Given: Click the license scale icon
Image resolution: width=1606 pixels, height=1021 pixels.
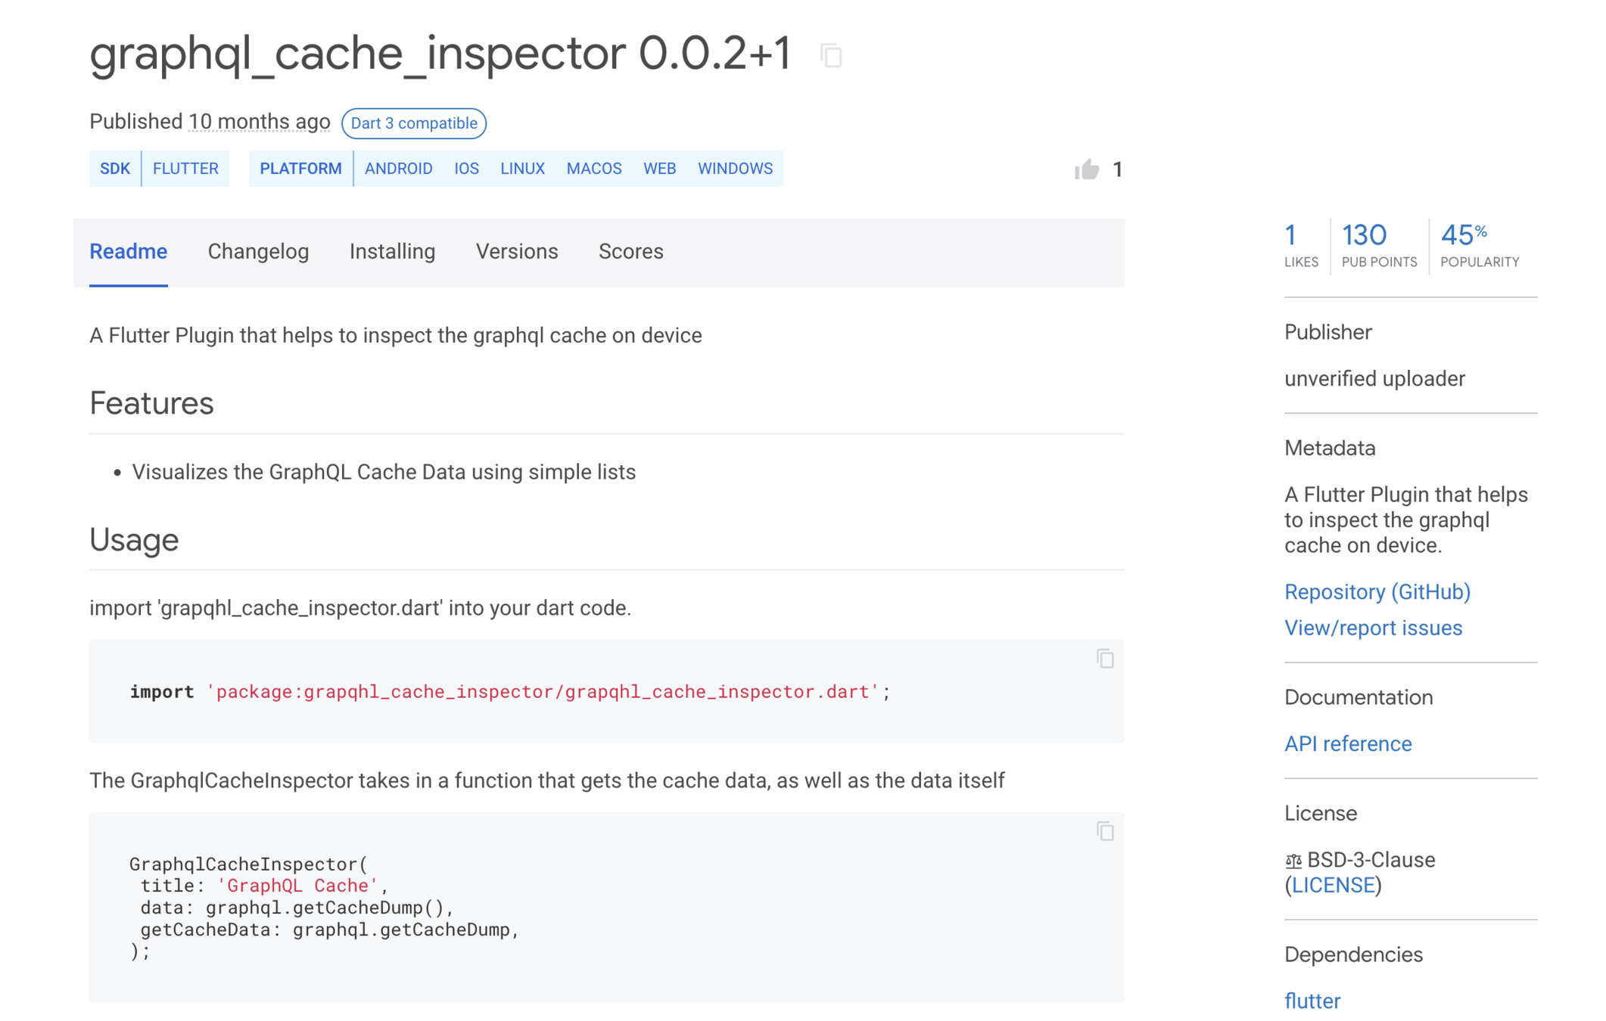Looking at the screenshot, I should click(x=1293, y=861).
